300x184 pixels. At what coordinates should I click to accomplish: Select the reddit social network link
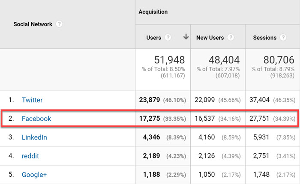coord(30,156)
